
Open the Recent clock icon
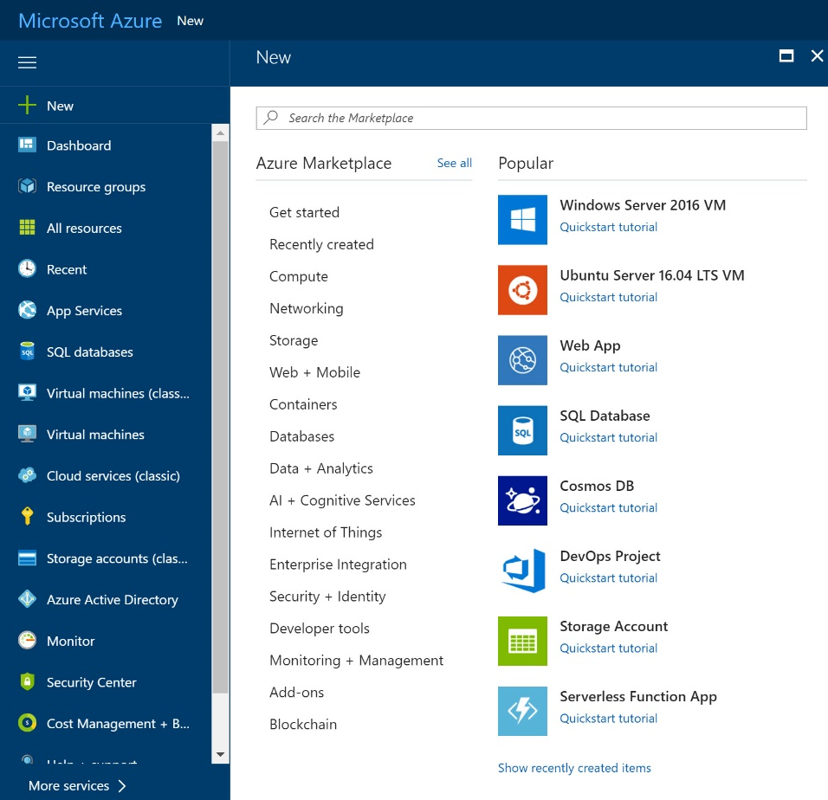click(27, 268)
